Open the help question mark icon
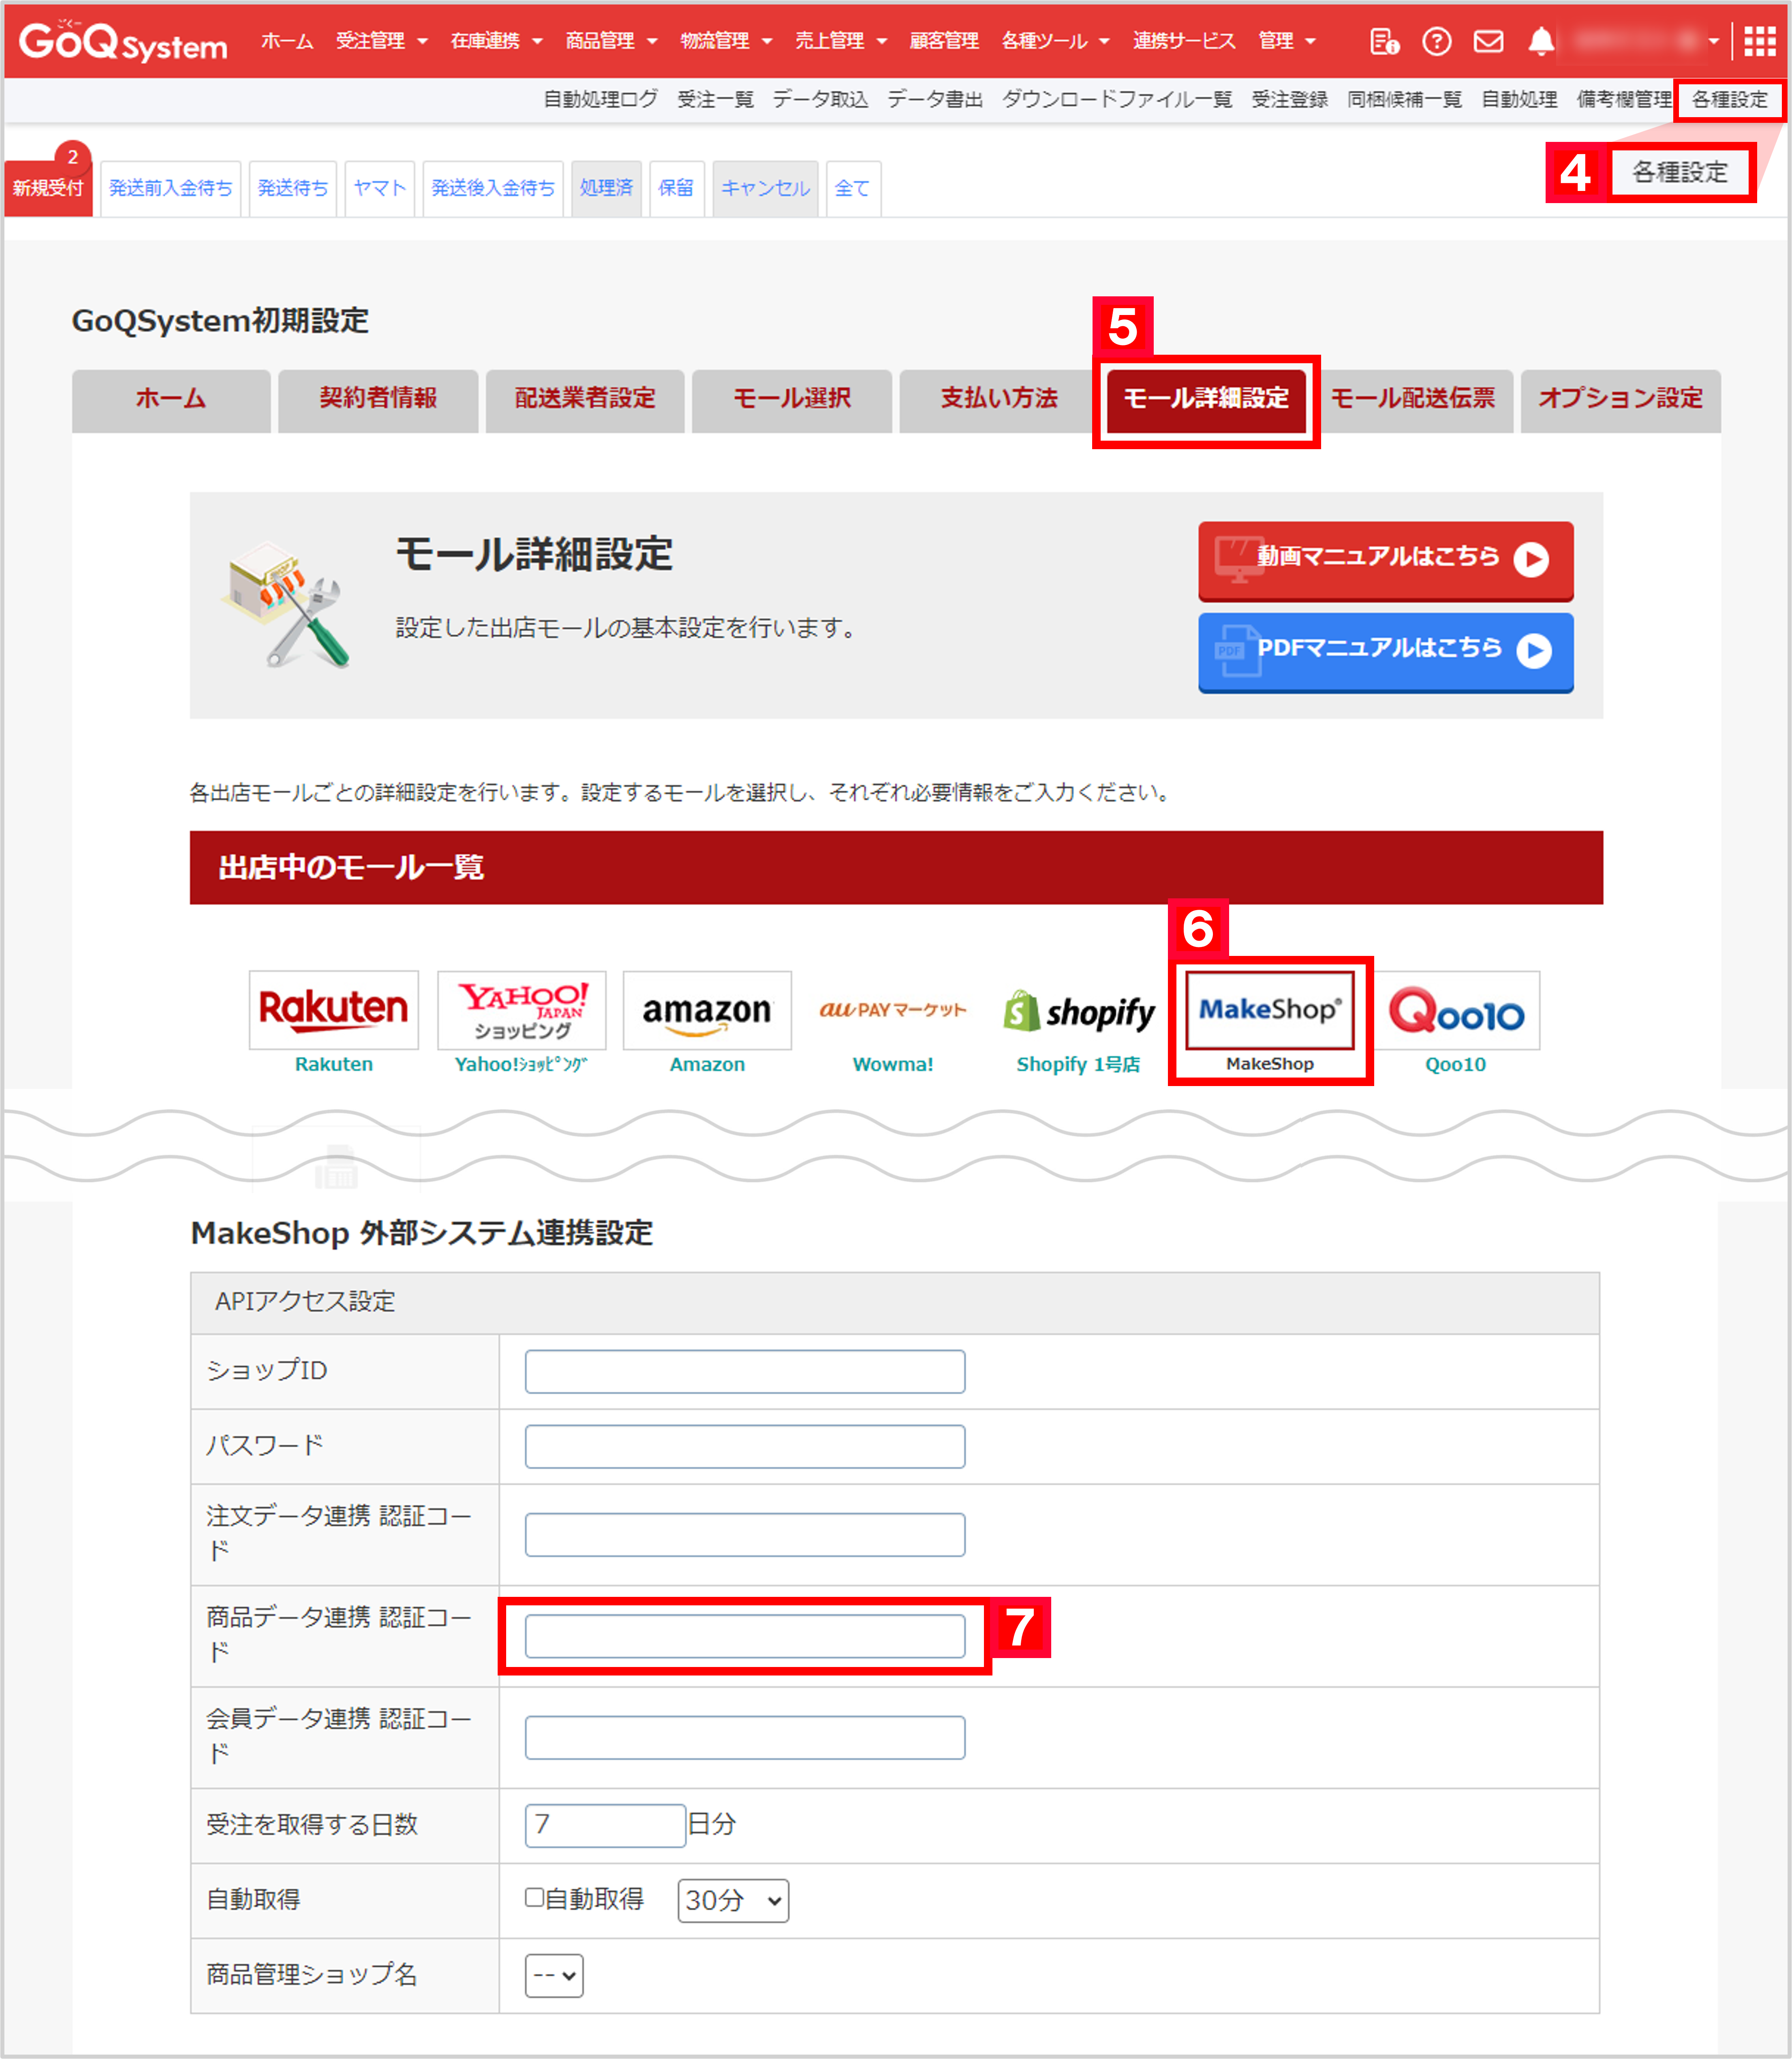The width and height of the screenshot is (1792, 2059). point(1436,41)
